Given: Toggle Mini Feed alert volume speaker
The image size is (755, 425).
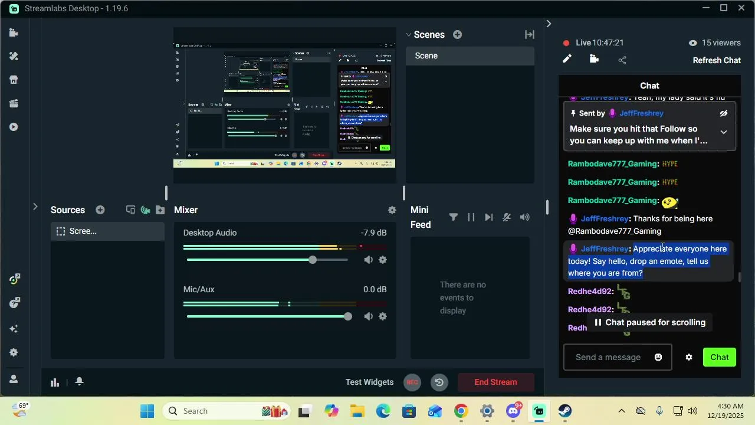Looking at the screenshot, I should point(524,217).
